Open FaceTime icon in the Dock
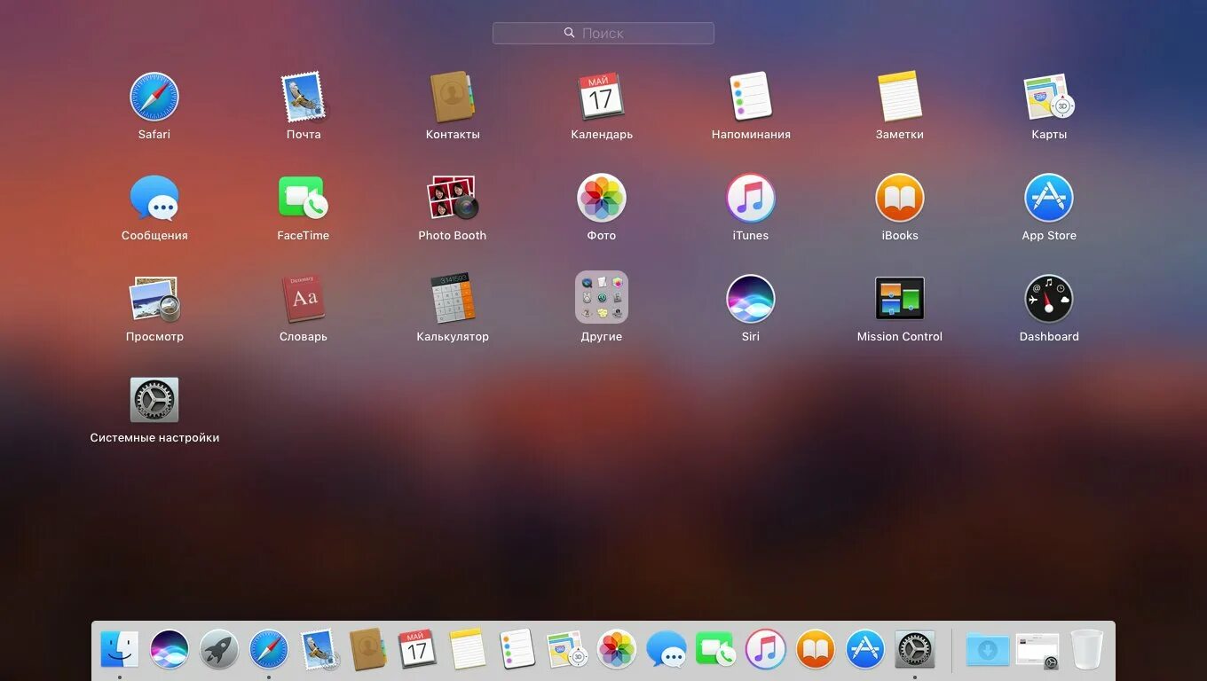 [x=716, y=650]
